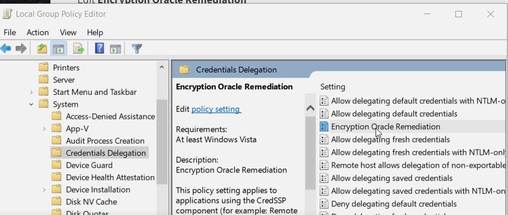This screenshot has width=508, height=215.
Task: Open the View menu
Action: 68,32
